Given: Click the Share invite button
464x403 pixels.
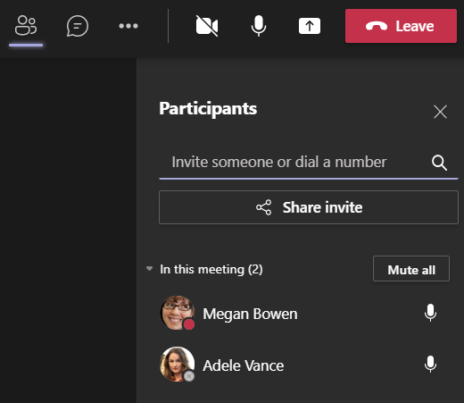Looking at the screenshot, I should [309, 207].
